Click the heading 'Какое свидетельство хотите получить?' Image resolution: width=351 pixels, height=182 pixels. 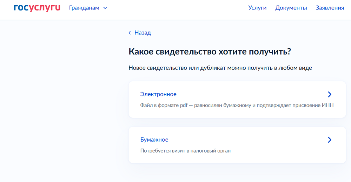point(210,52)
